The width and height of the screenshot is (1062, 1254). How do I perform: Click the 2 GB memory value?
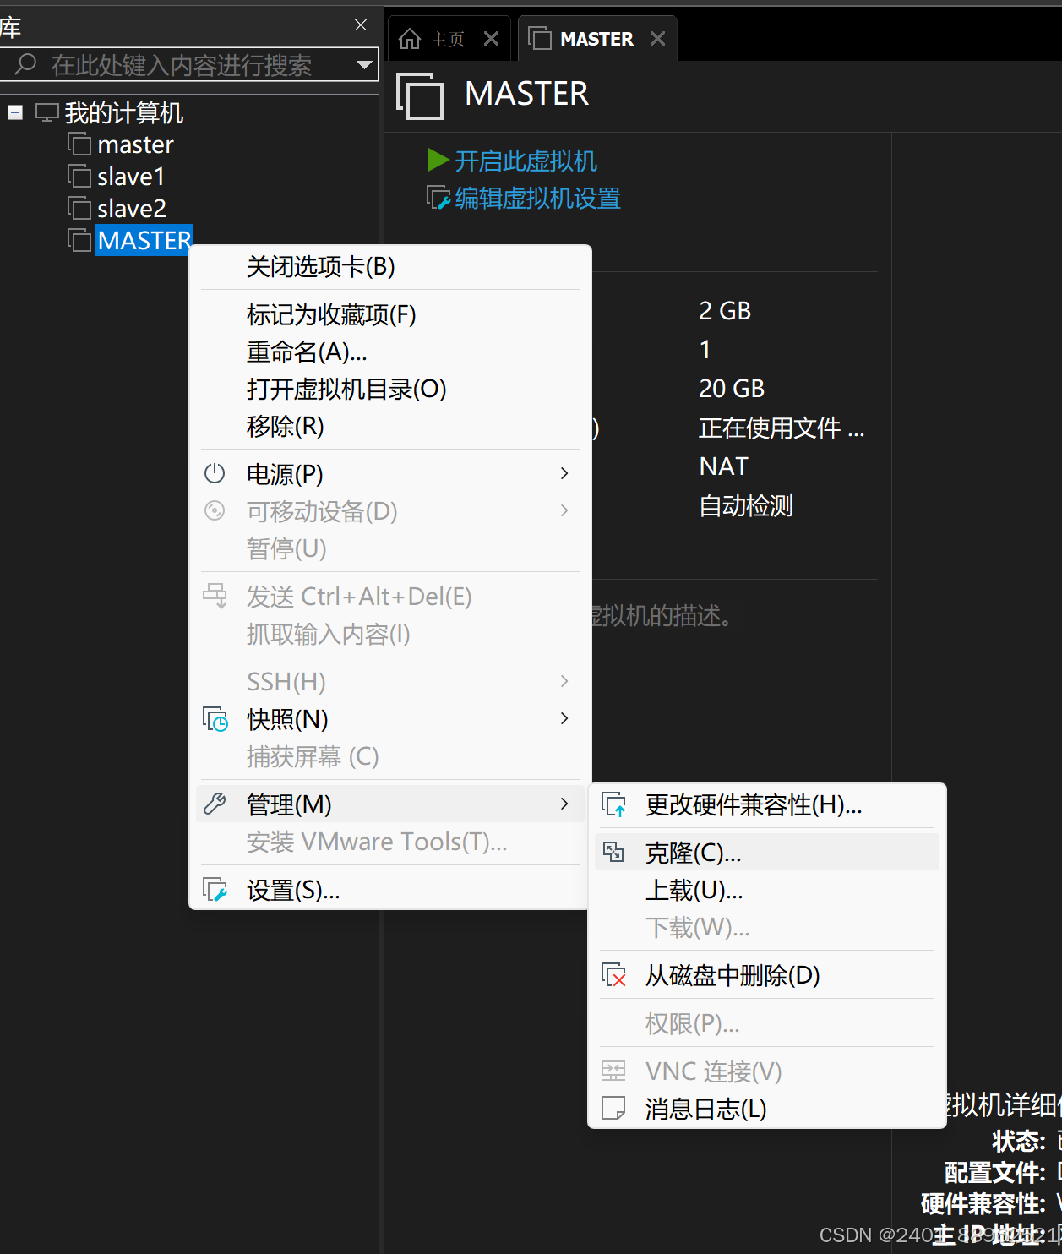[x=725, y=311]
